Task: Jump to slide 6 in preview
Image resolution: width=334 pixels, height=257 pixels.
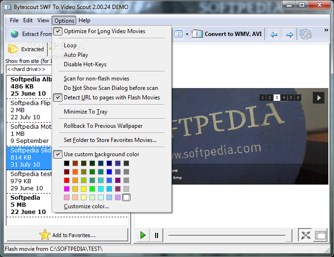Action: tap(298, 97)
